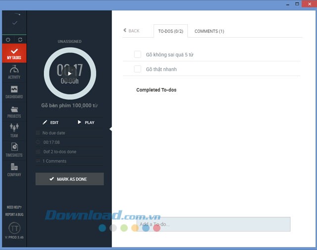This screenshot has height=250, width=317.
Task: Select the To-Dos (0/2) tab
Action: pyautogui.click(x=170, y=31)
